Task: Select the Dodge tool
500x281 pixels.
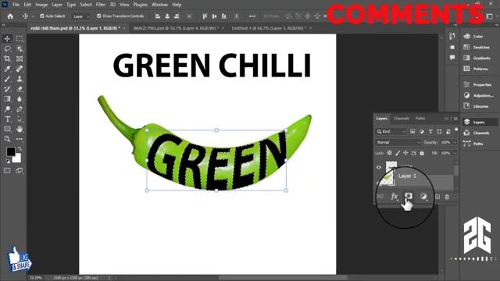Action: [7, 109]
